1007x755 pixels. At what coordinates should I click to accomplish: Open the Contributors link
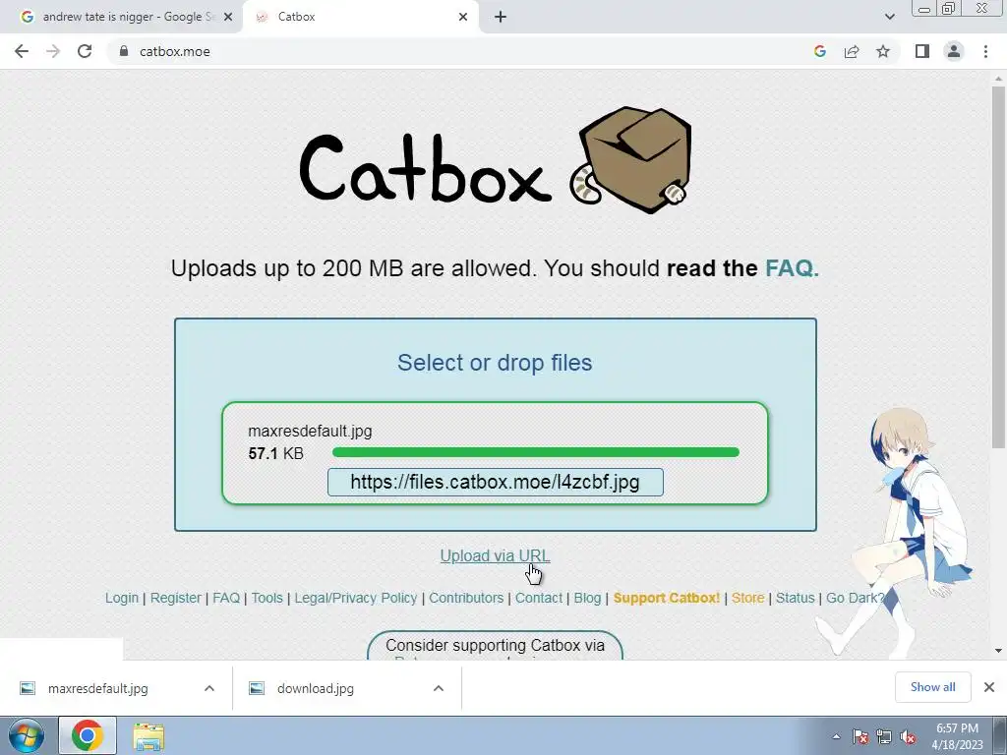click(x=466, y=598)
